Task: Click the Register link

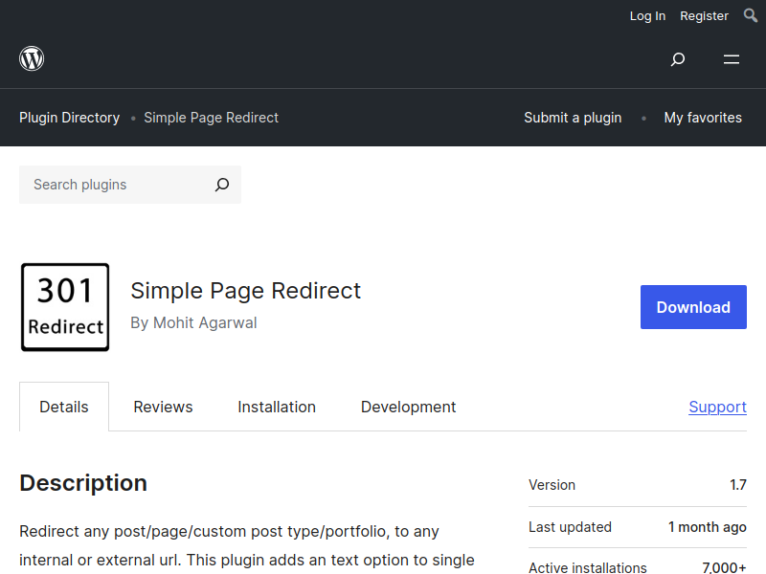Action: click(x=704, y=15)
